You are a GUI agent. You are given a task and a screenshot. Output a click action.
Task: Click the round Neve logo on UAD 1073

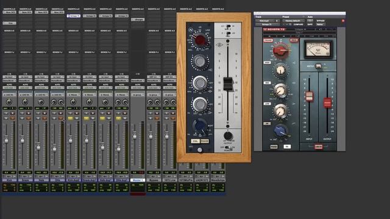[x=191, y=30]
